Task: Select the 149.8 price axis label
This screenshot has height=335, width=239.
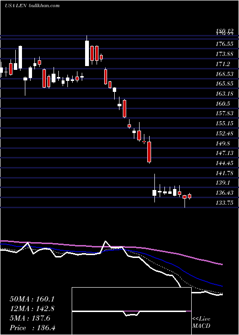Action: pyautogui.click(x=223, y=143)
